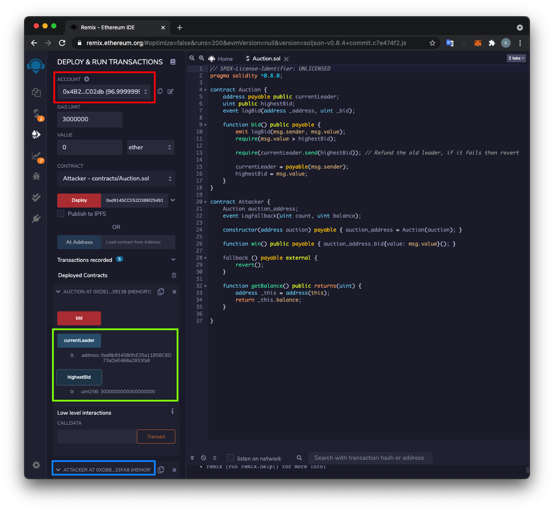
Task: Click the Transact button
Action: point(156,437)
